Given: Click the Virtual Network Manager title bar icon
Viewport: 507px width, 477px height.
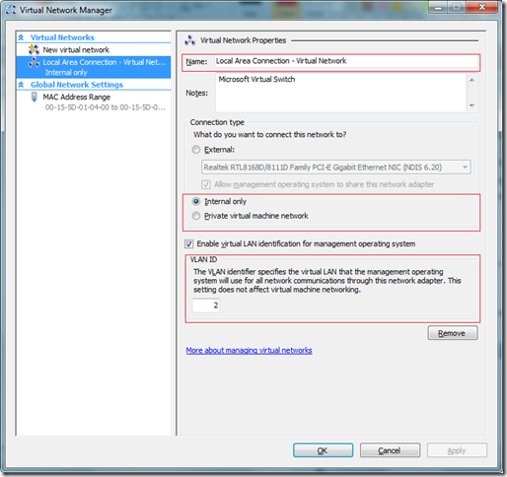Looking at the screenshot, I should coord(10,9).
